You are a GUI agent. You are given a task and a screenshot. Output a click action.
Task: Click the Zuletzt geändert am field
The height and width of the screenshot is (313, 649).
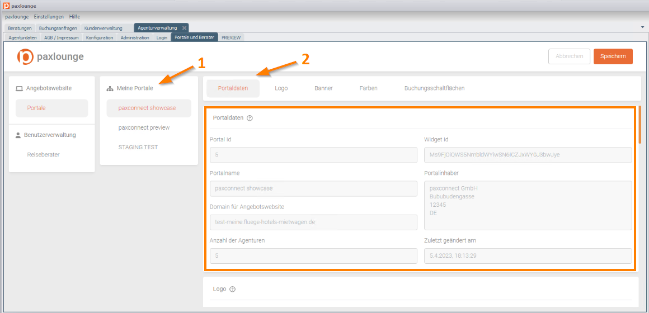pos(528,256)
